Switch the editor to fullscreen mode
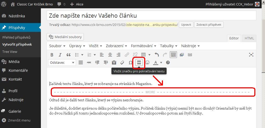 (x=251, y=55)
